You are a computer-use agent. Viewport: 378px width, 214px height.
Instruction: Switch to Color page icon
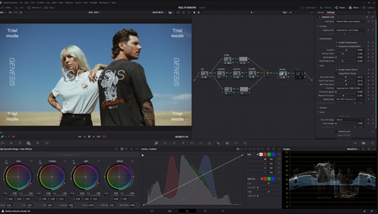click(x=187, y=211)
